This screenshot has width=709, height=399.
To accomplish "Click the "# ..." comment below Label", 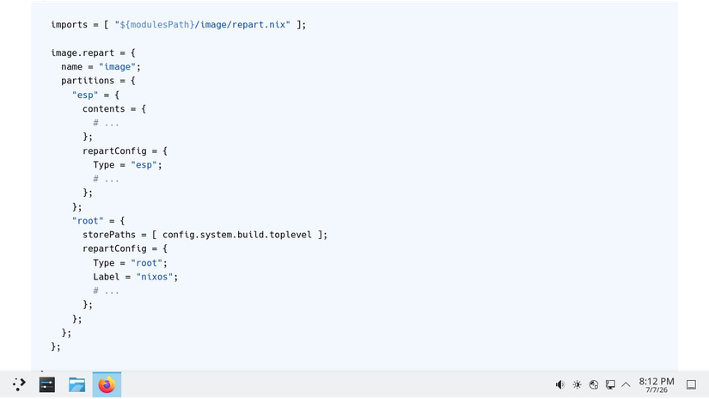I will click(x=106, y=291).
